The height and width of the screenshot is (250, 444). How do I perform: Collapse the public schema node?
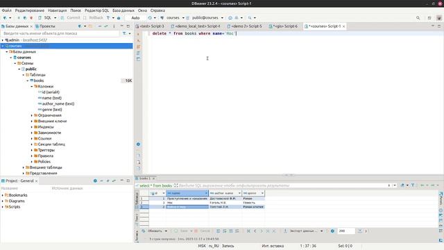(x=19, y=69)
